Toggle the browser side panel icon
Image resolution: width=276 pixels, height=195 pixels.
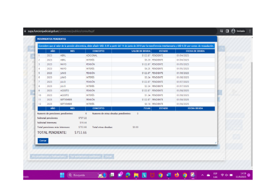click(227, 31)
